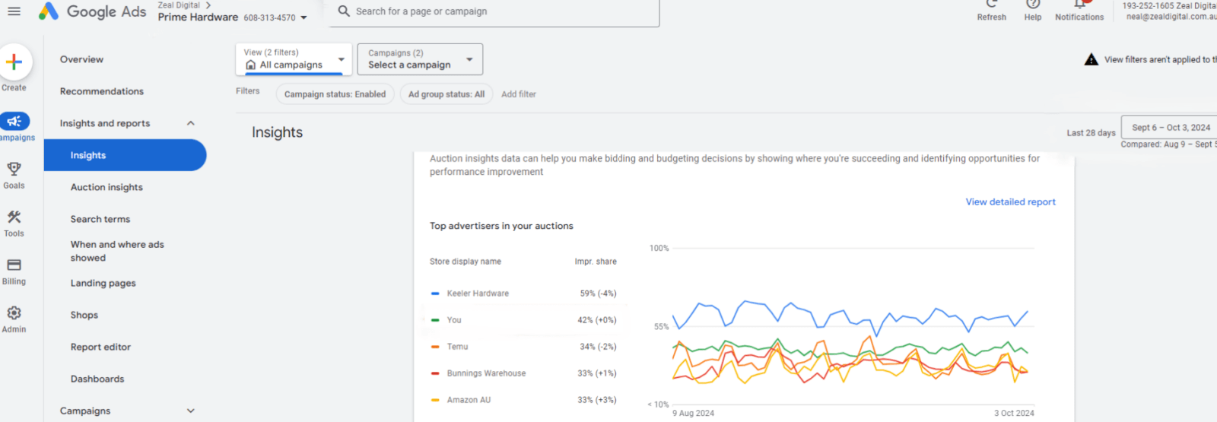This screenshot has width=1217, height=422.
Task: Click the yellow Amazon AU legend marker
Action: (435, 400)
